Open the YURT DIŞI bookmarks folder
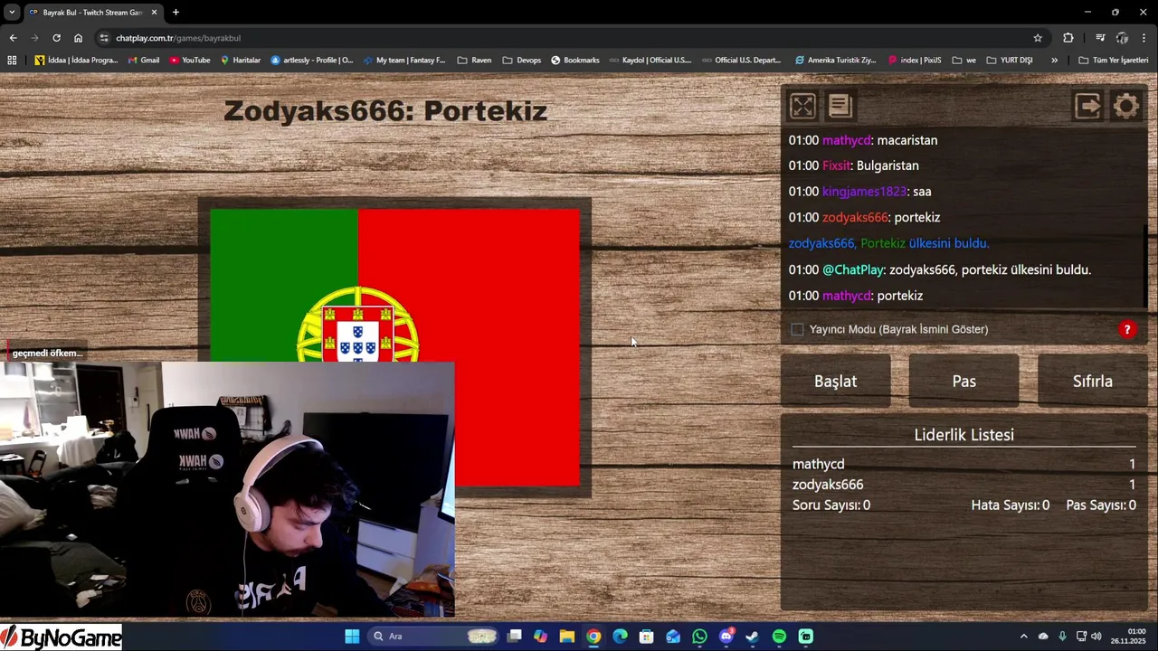Viewport: 1158px width, 651px height. point(1010,61)
